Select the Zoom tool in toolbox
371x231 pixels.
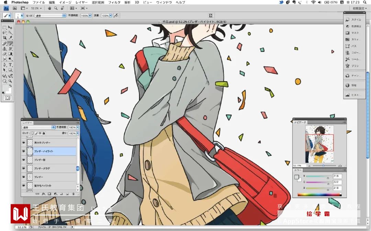coord(10,81)
